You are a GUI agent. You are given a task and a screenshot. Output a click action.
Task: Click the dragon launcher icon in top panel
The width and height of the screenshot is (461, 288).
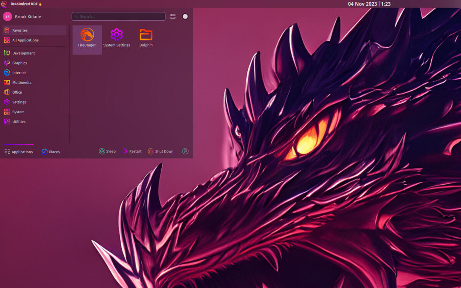click(x=4, y=4)
